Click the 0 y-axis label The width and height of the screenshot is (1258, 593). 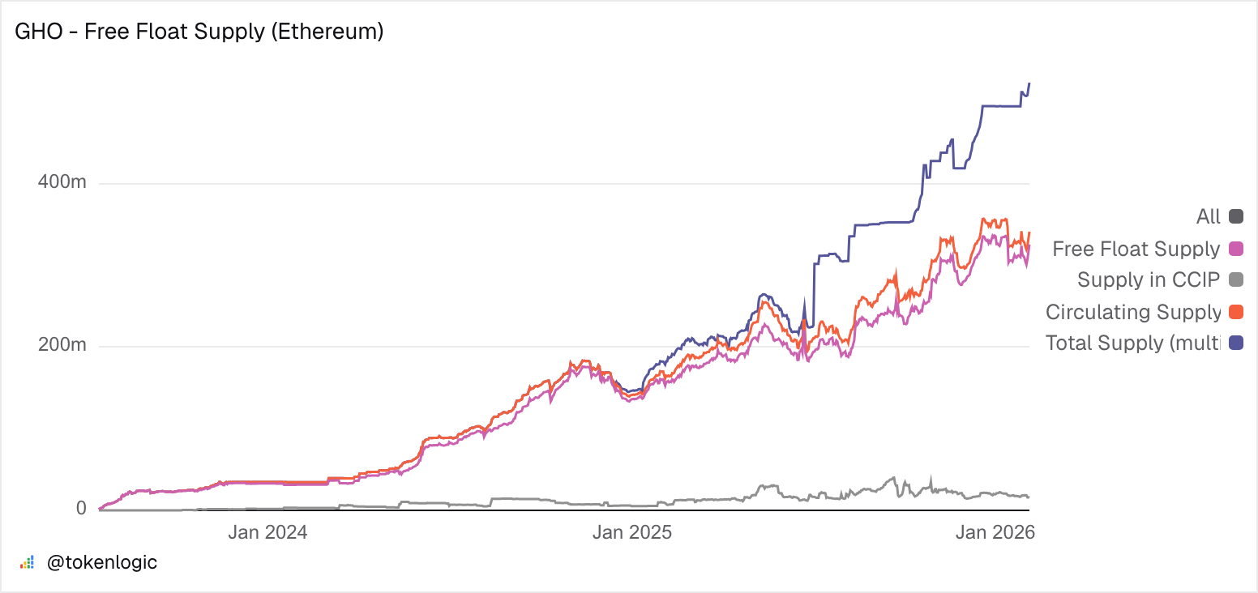(81, 508)
